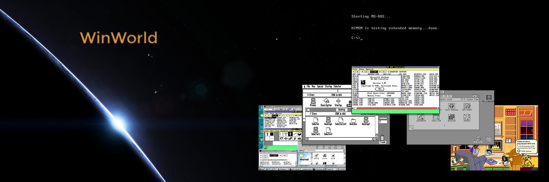
Task: Click TERMINAL.EXE in large MS-DOS Executive
Action: click(x=421, y=93)
